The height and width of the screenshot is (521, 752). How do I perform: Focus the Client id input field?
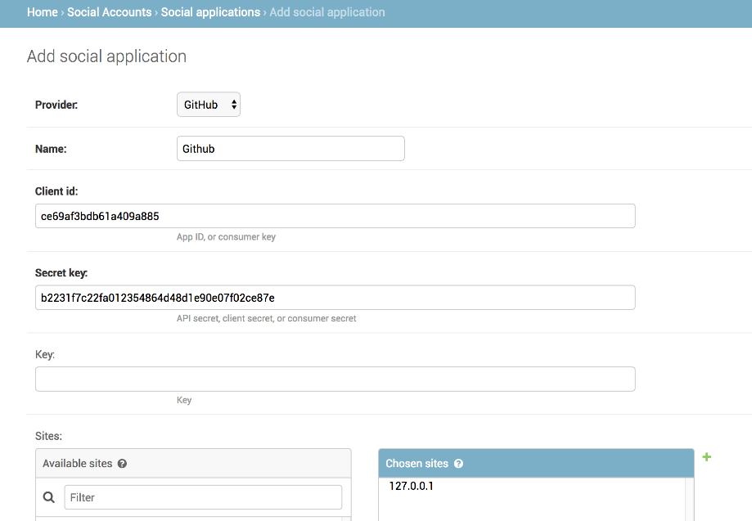[x=335, y=216]
